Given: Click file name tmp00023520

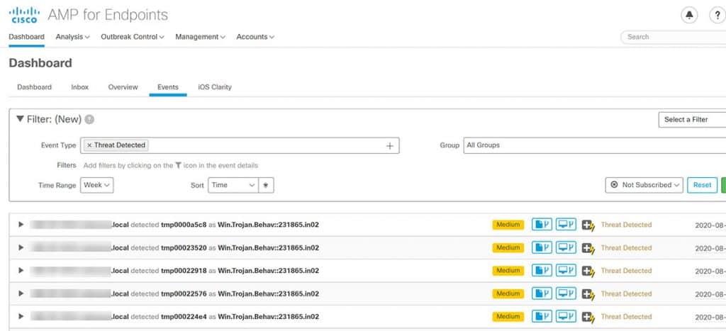Looking at the screenshot, I should point(184,247).
